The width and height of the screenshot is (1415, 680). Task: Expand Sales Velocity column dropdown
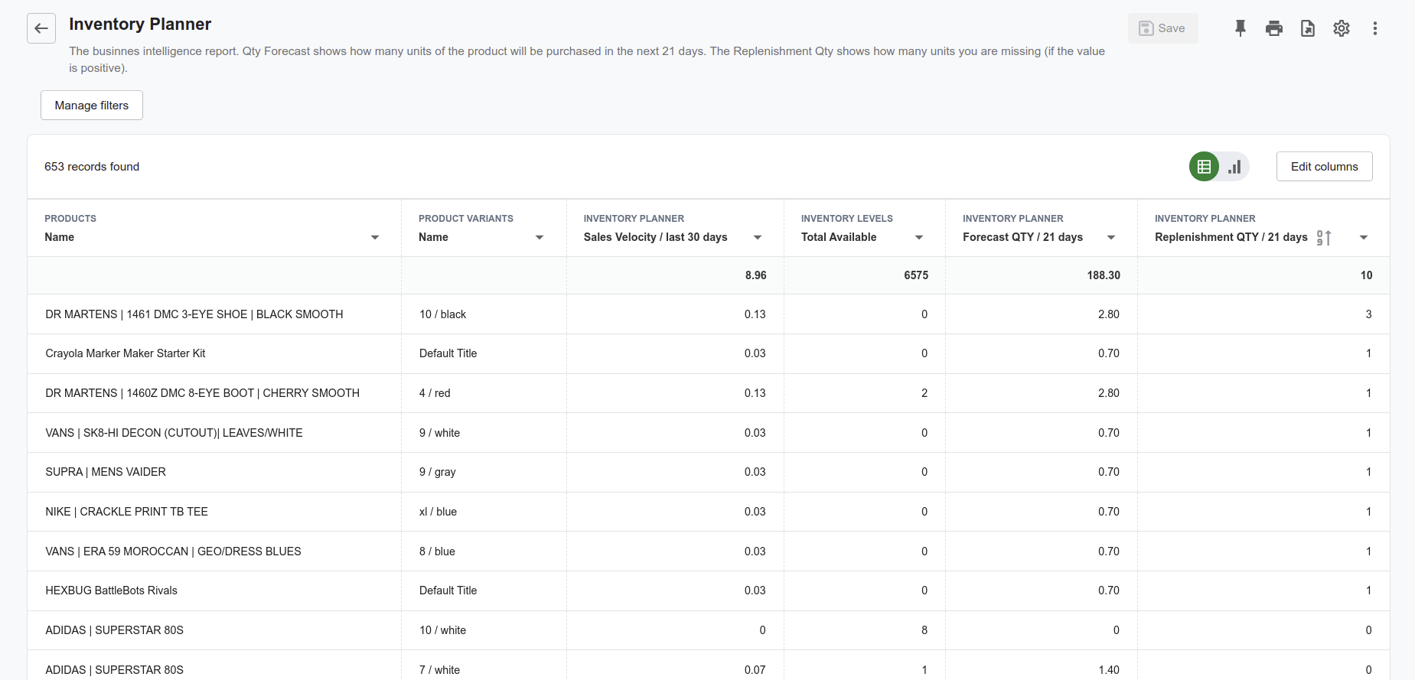(x=758, y=237)
